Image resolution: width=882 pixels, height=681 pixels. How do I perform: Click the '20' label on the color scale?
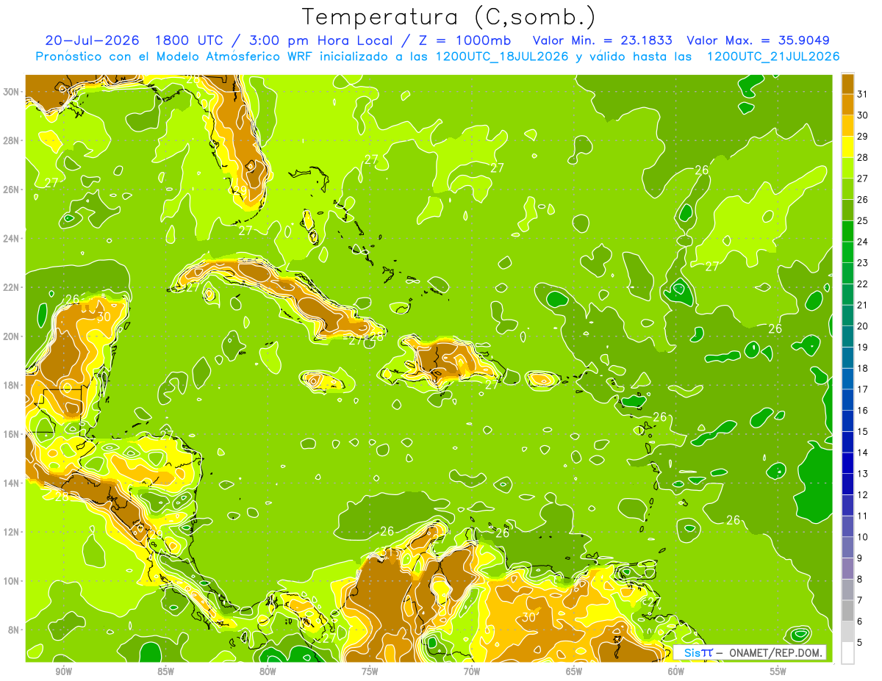(x=863, y=325)
